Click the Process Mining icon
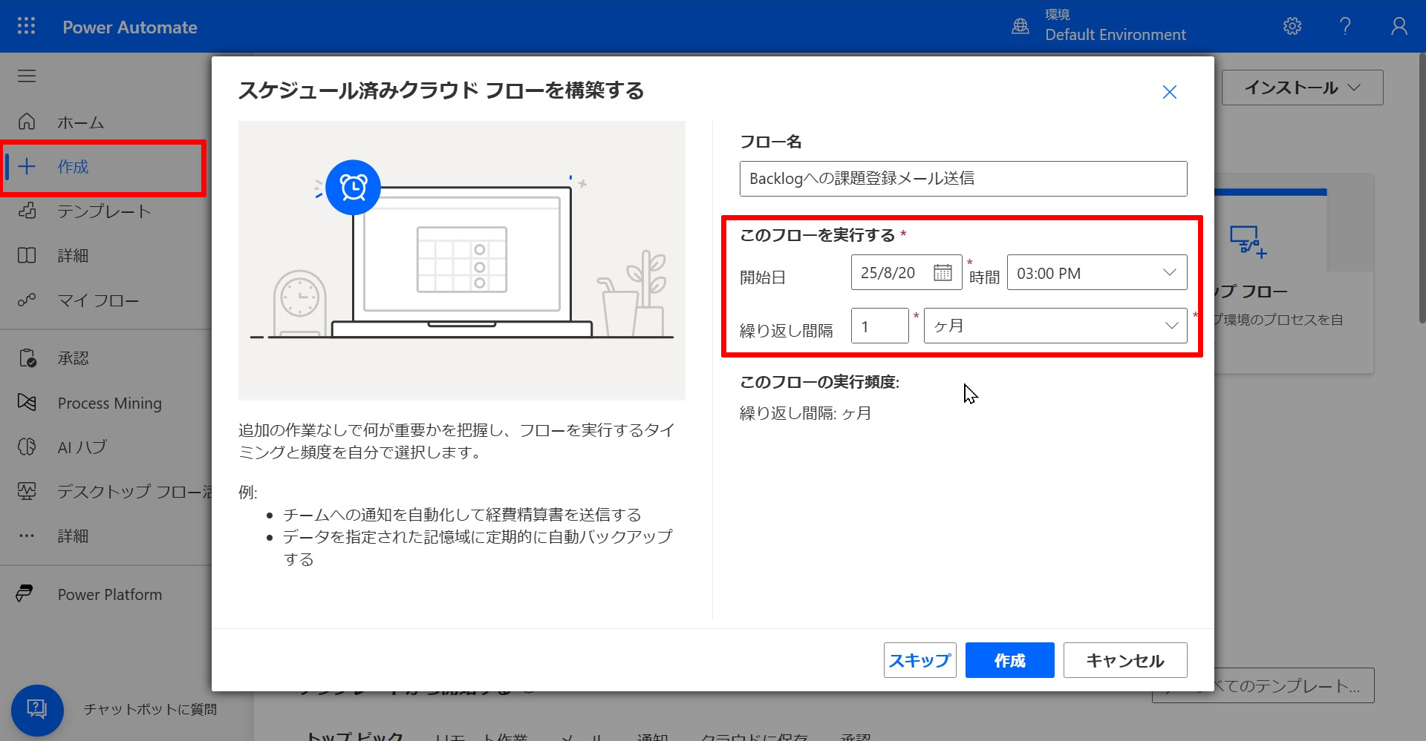1426x741 pixels. [x=27, y=402]
